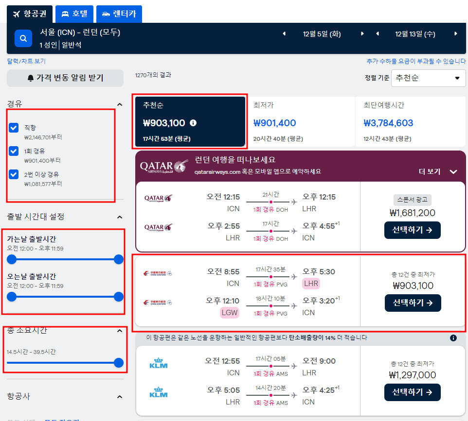
Task: Switch to the 렌터카 tab
Action: pos(119,14)
